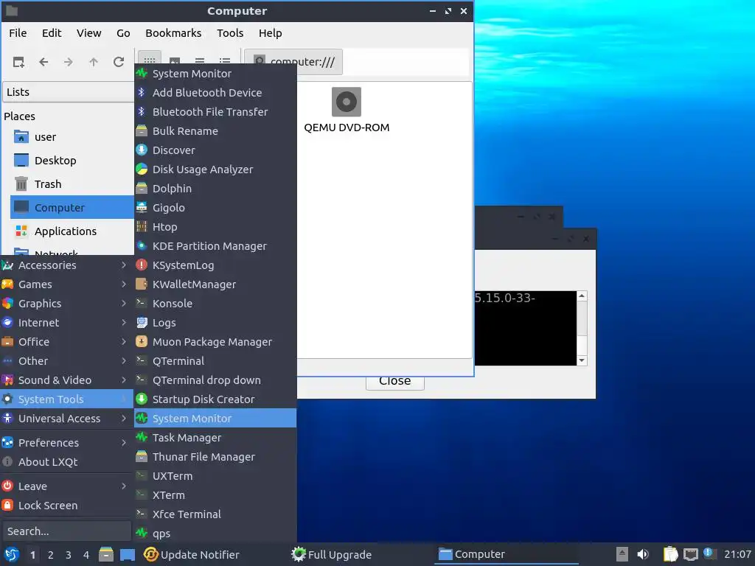Open Dolphin file manager
This screenshot has height=566, width=755.
(x=215, y=189)
